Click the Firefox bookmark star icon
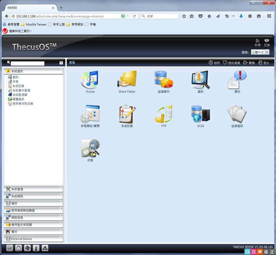Image resolution: width=276 pixels, height=255 pixels. (x=184, y=16)
